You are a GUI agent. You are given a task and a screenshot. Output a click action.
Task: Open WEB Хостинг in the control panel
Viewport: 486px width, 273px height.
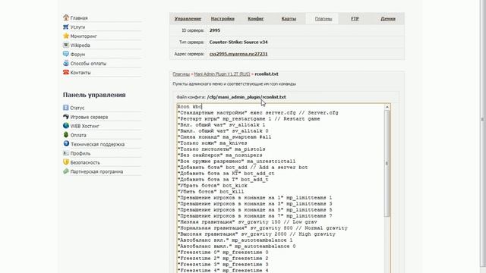[84, 126]
